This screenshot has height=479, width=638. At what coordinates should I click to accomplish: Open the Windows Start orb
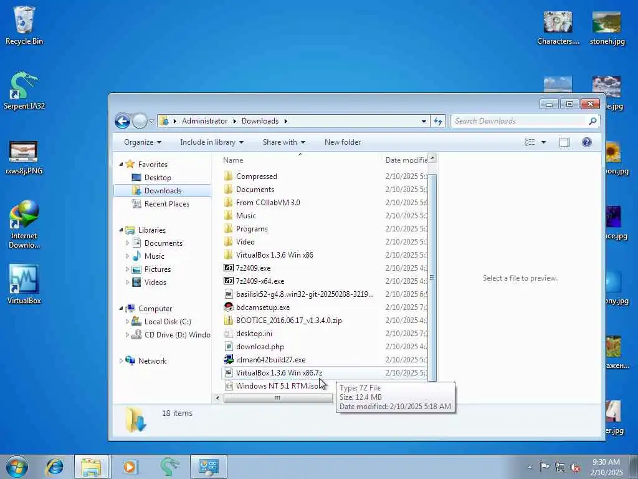tap(17, 467)
